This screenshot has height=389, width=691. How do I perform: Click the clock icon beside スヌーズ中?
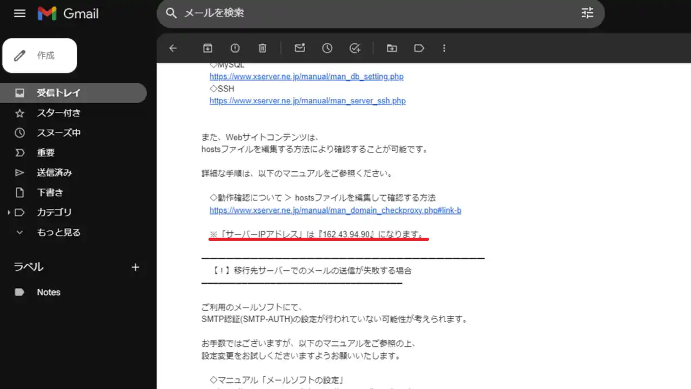point(19,133)
